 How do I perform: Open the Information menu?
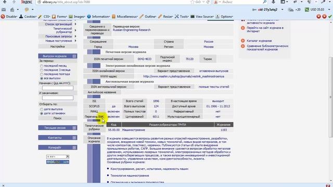pyautogui.click(x=98, y=16)
